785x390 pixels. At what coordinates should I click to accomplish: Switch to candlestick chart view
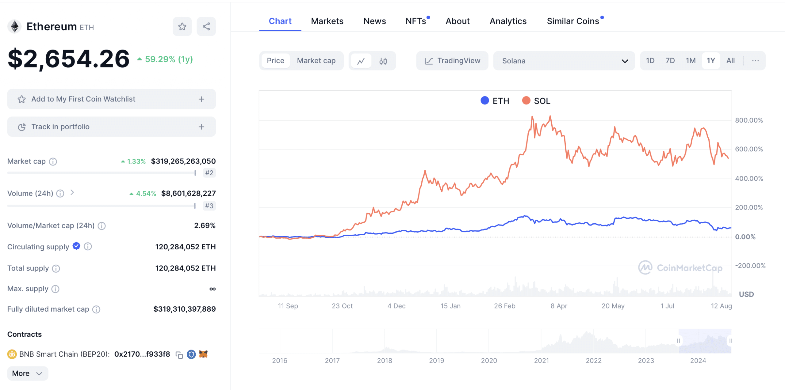383,61
